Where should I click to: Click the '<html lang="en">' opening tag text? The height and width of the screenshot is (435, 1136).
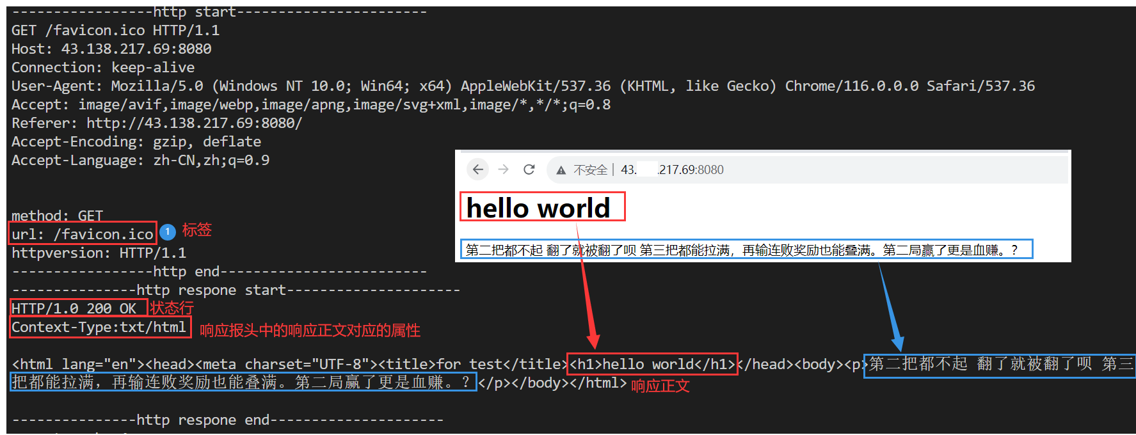pyautogui.click(x=78, y=364)
